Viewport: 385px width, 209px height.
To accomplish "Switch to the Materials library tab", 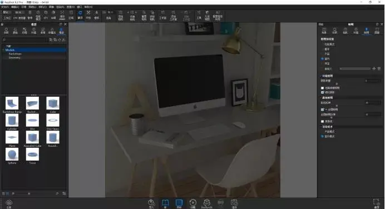I will 6,31.
